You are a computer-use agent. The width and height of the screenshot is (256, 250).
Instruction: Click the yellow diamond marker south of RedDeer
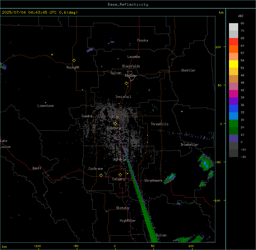pyautogui.click(x=126, y=83)
